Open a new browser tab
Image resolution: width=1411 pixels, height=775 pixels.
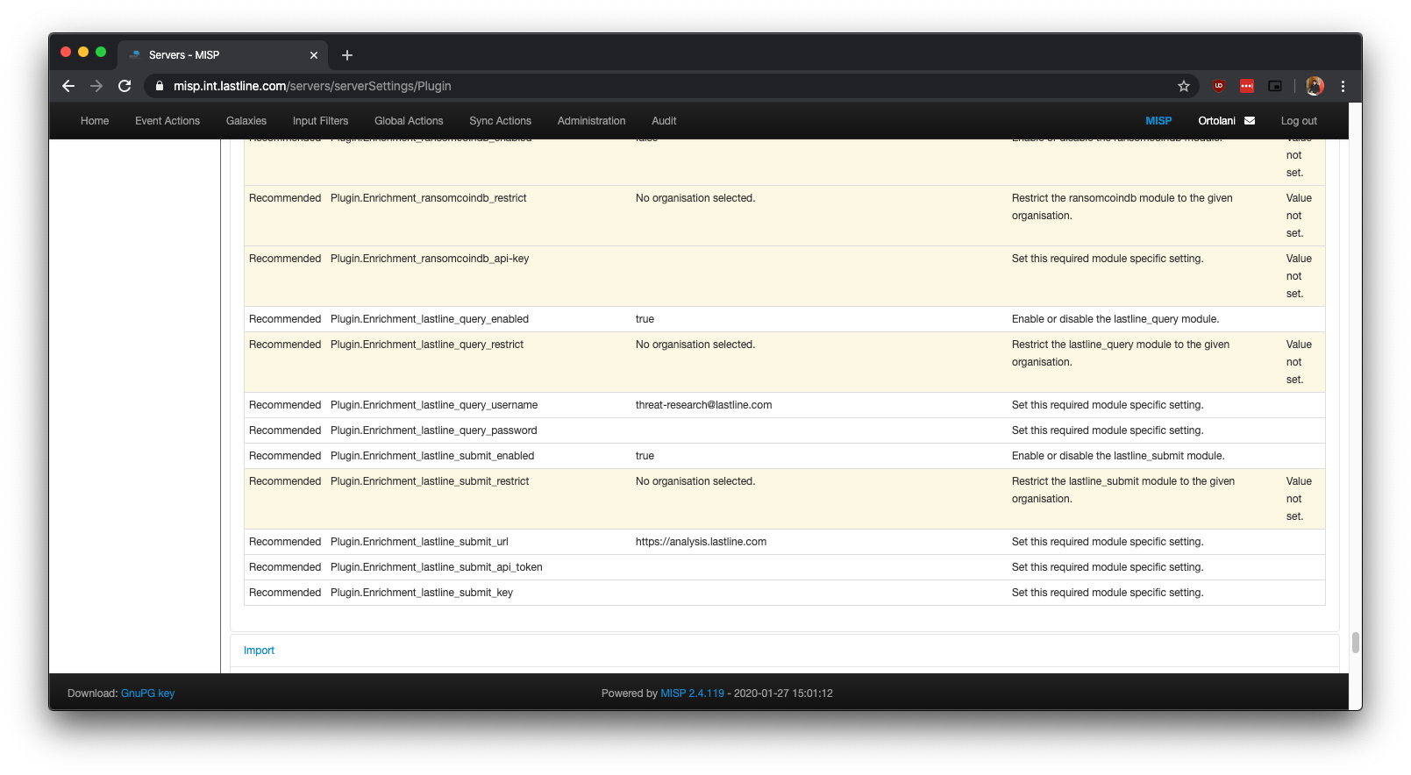coord(347,55)
